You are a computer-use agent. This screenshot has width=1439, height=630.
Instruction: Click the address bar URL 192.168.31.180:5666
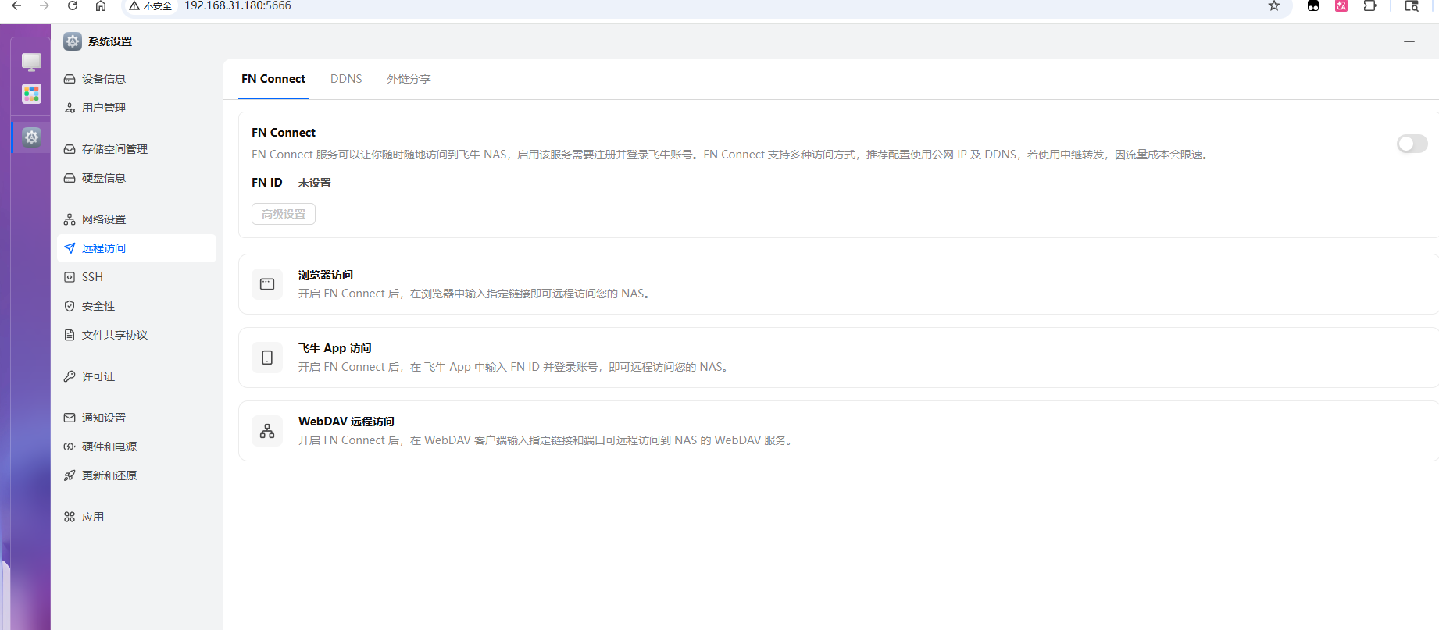click(237, 5)
